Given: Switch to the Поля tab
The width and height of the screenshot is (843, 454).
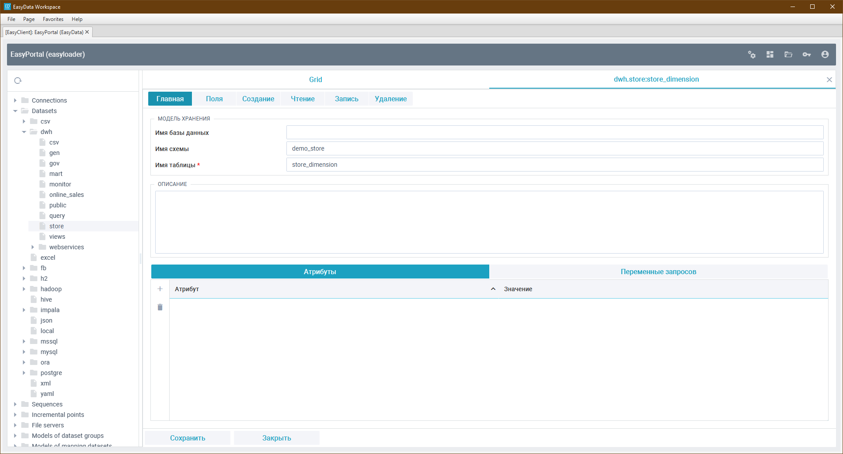Looking at the screenshot, I should (x=214, y=99).
